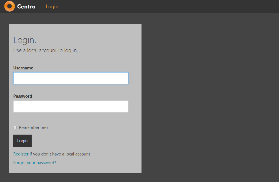Image resolution: width=279 pixels, height=182 pixels.
Task: Open the Login item in the navbar
Action: click(x=52, y=6)
